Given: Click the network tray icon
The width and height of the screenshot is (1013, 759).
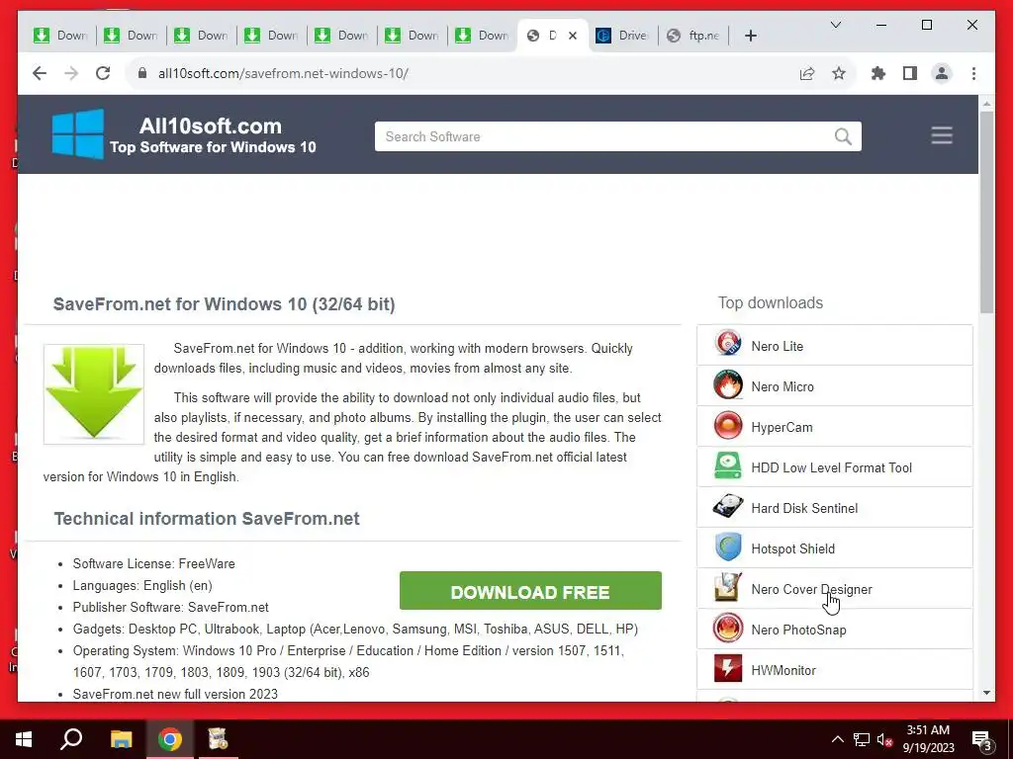Looking at the screenshot, I should [x=862, y=739].
